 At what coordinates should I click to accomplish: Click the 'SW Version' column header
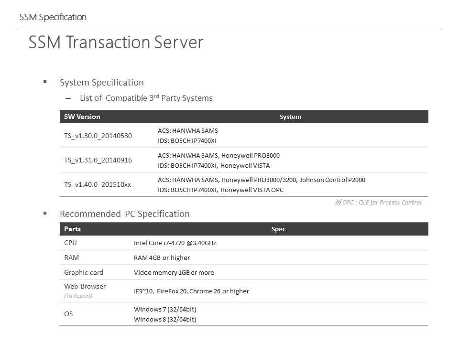tap(82, 117)
